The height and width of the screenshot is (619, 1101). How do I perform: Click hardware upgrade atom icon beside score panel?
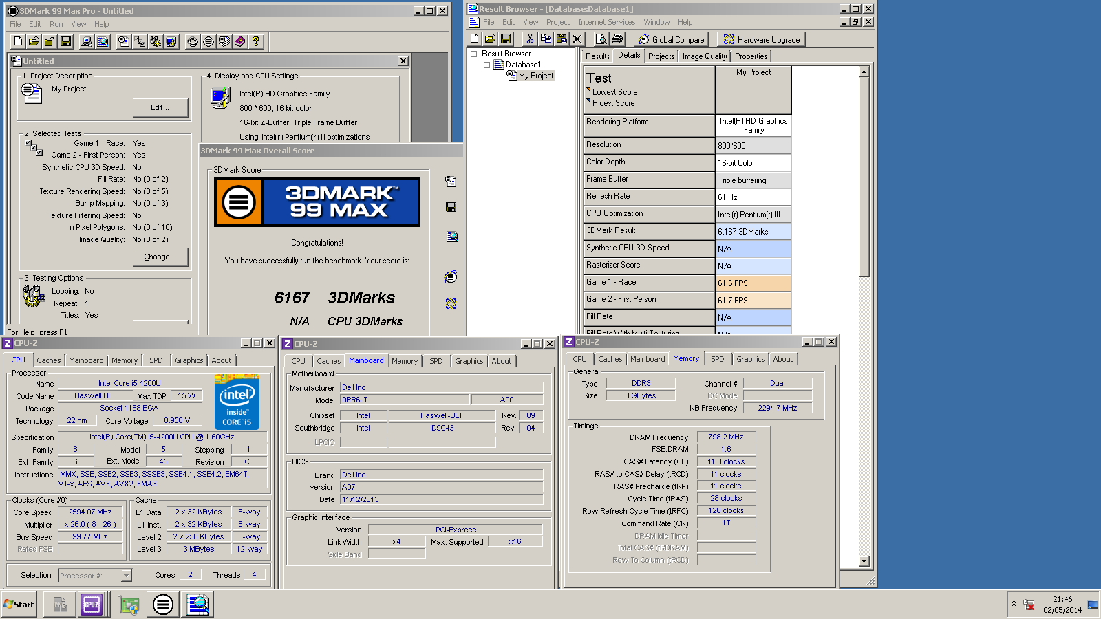tap(451, 303)
